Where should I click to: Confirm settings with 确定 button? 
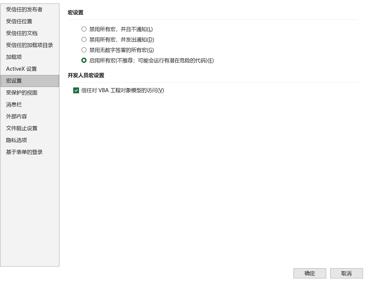pyautogui.click(x=310, y=273)
